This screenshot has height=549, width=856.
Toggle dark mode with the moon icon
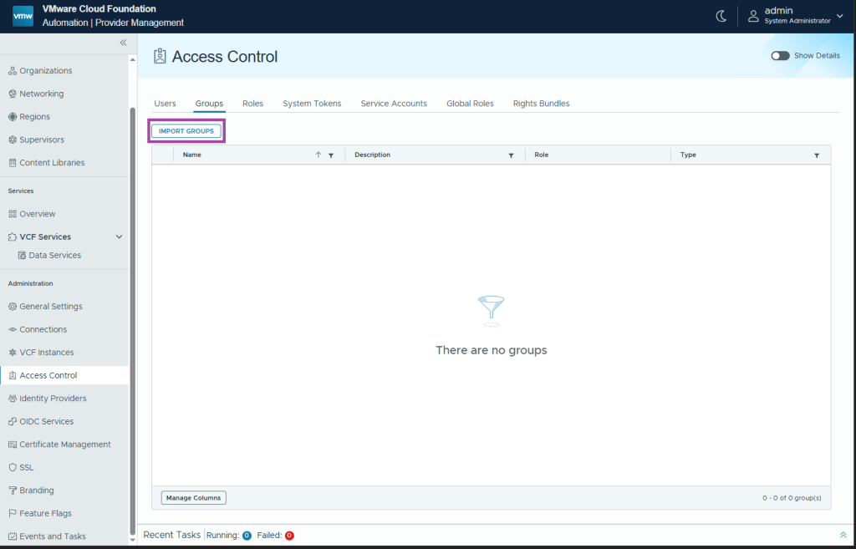click(x=721, y=16)
